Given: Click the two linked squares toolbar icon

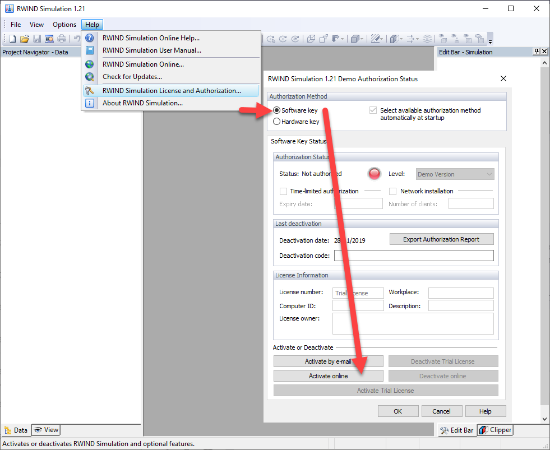Looking at the screenshot, I should point(323,39).
